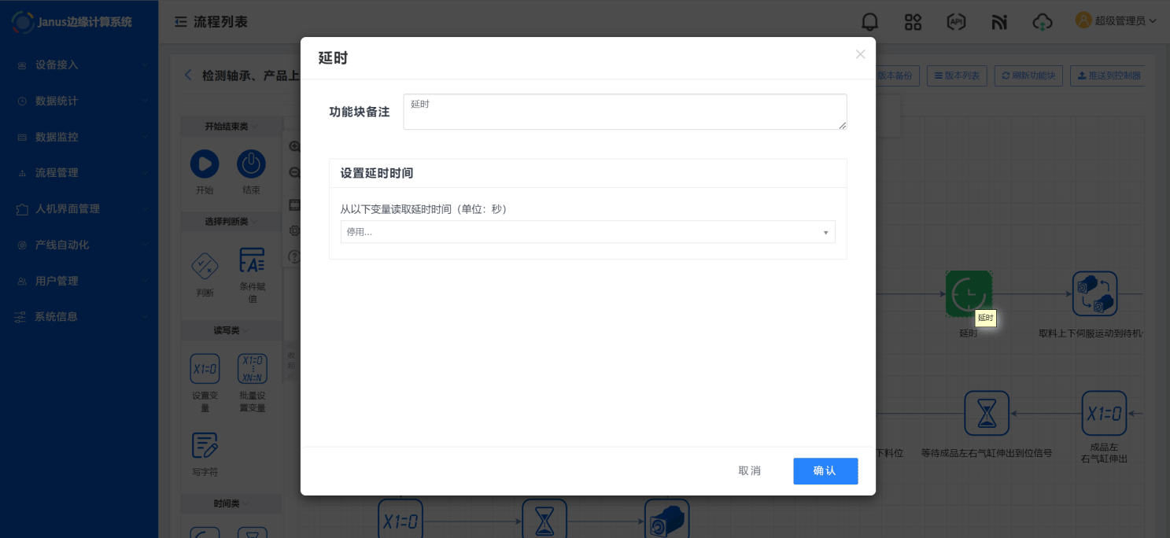Click the green 延时 node on canvas
This screenshot has height=538, width=1170.
pyautogui.click(x=968, y=294)
